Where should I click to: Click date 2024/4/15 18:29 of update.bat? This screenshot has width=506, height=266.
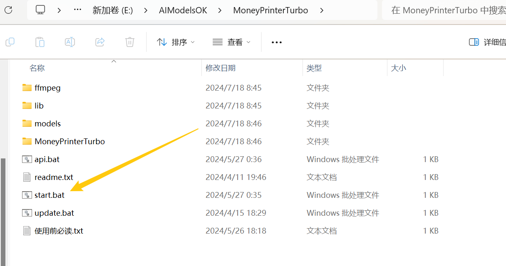(x=236, y=213)
